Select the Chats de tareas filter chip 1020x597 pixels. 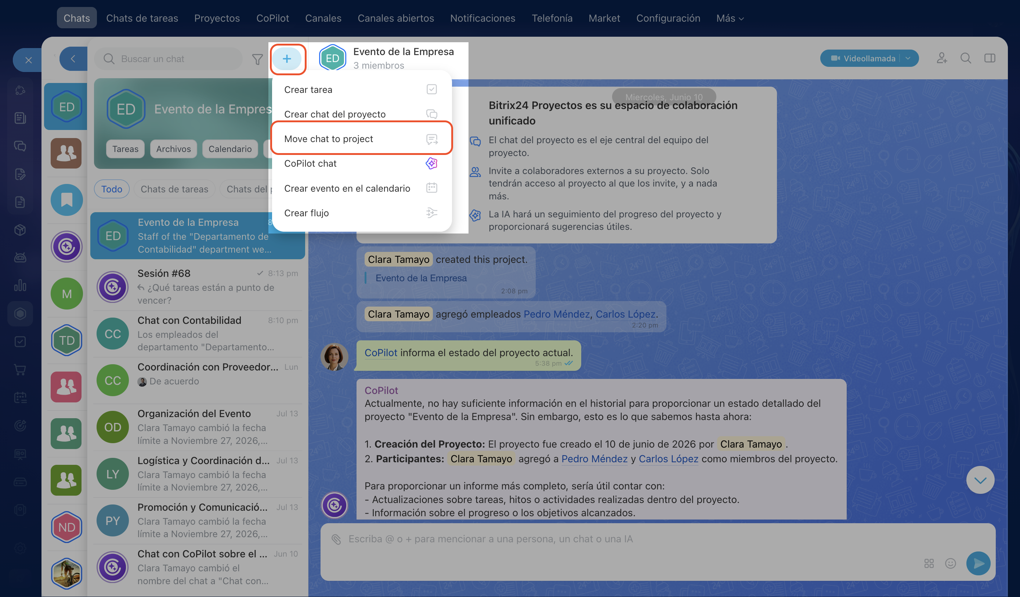174,189
